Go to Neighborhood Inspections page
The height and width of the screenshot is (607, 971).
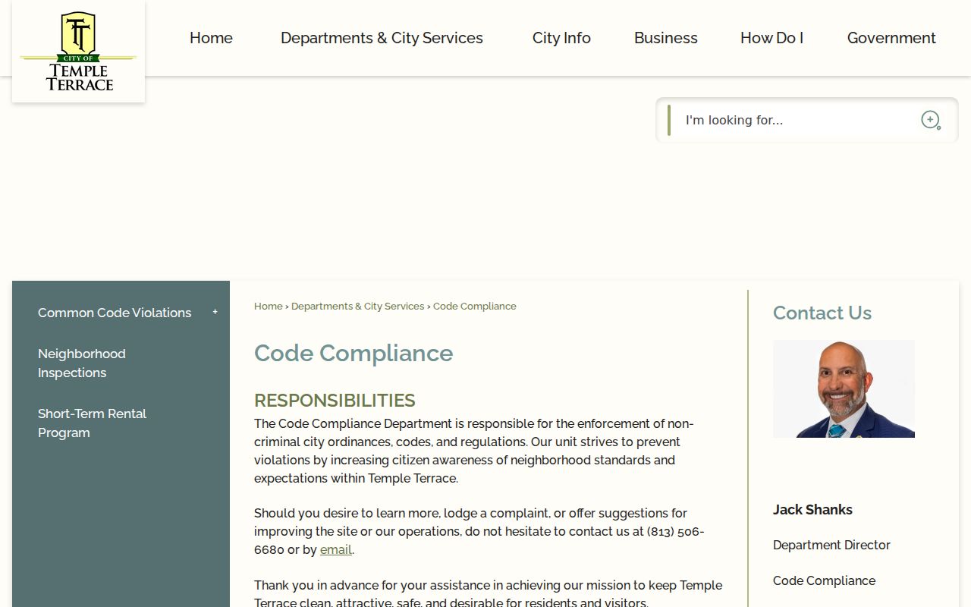[82, 363]
